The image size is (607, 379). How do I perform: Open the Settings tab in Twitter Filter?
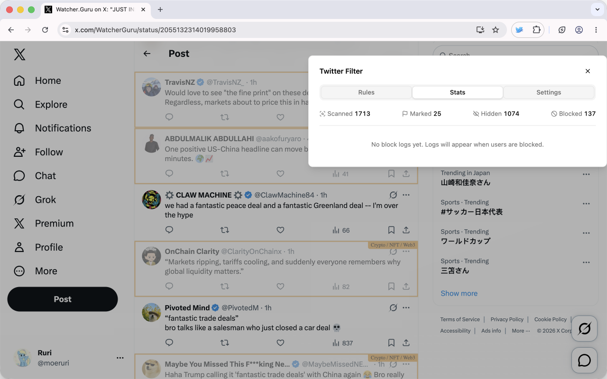549,92
